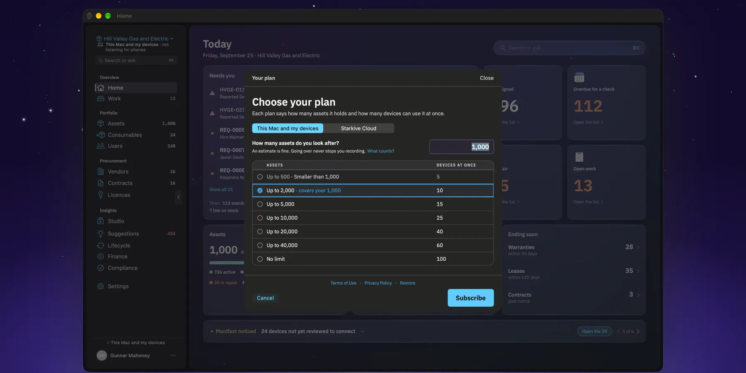Select the Up to 2,000 plan radio
Image resolution: width=746 pixels, height=373 pixels.
pyautogui.click(x=260, y=191)
